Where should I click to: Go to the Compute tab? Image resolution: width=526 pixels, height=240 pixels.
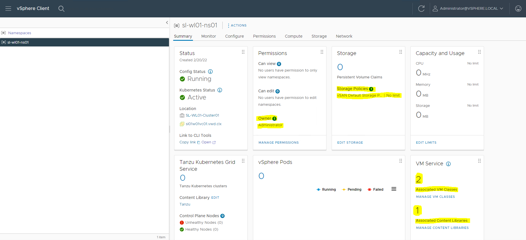[x=294, y=36]
